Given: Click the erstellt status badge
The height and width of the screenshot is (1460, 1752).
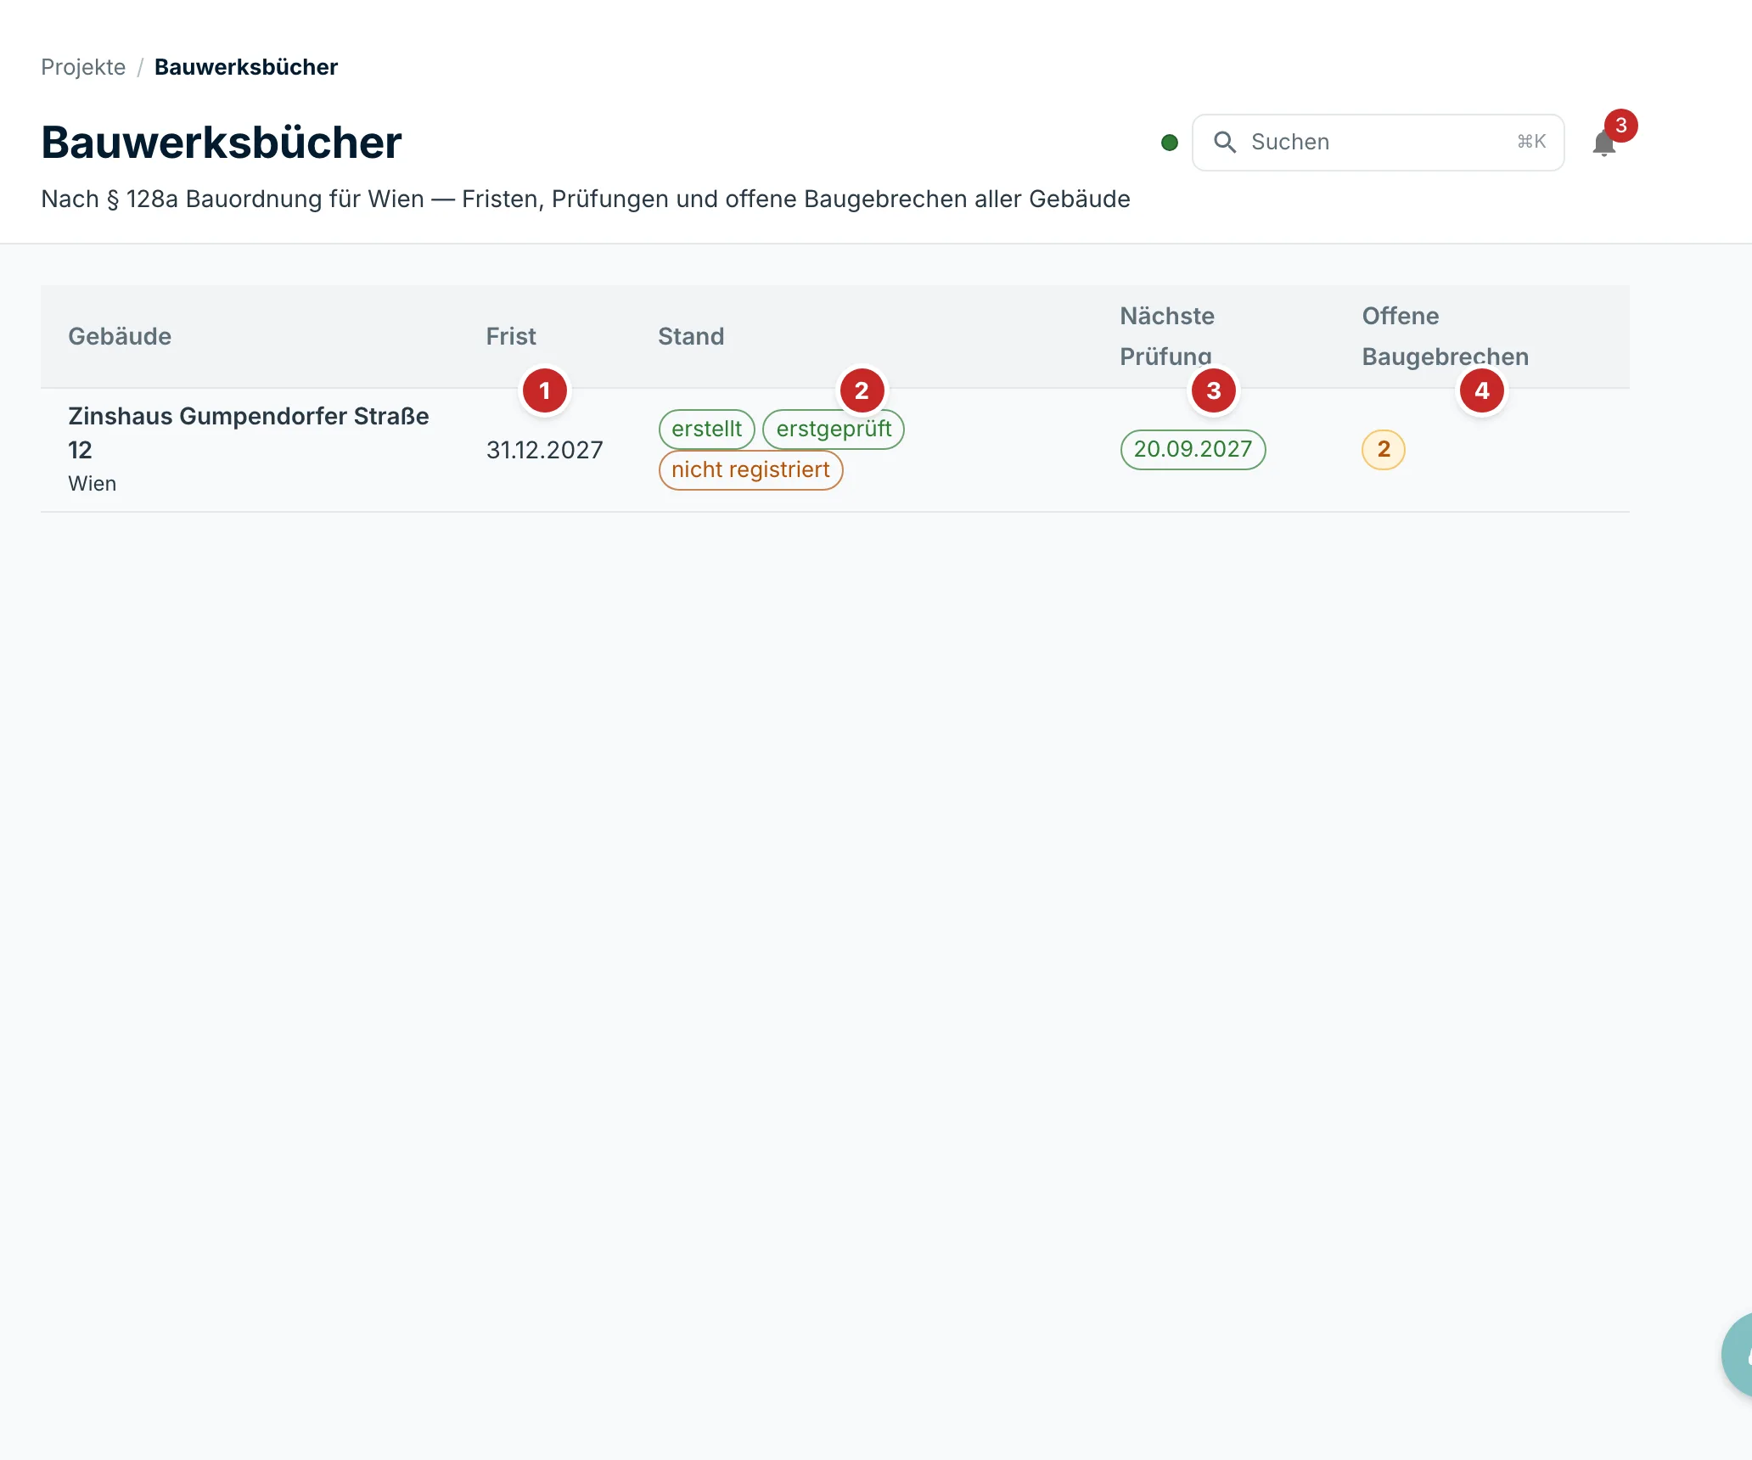Looking at the screenshot, I should tap(706, 429).
